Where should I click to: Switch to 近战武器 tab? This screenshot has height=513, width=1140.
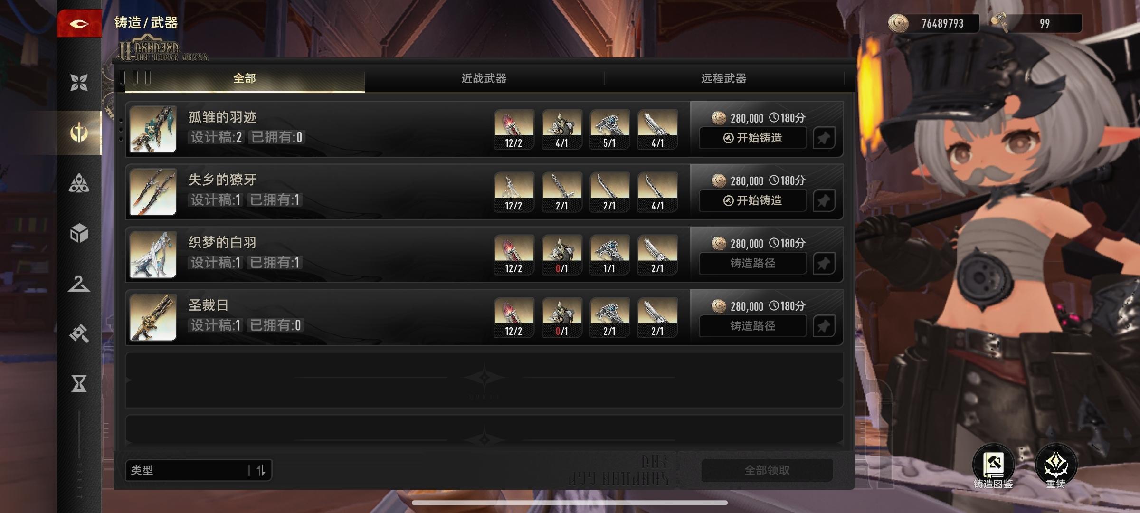coord(484,78)
